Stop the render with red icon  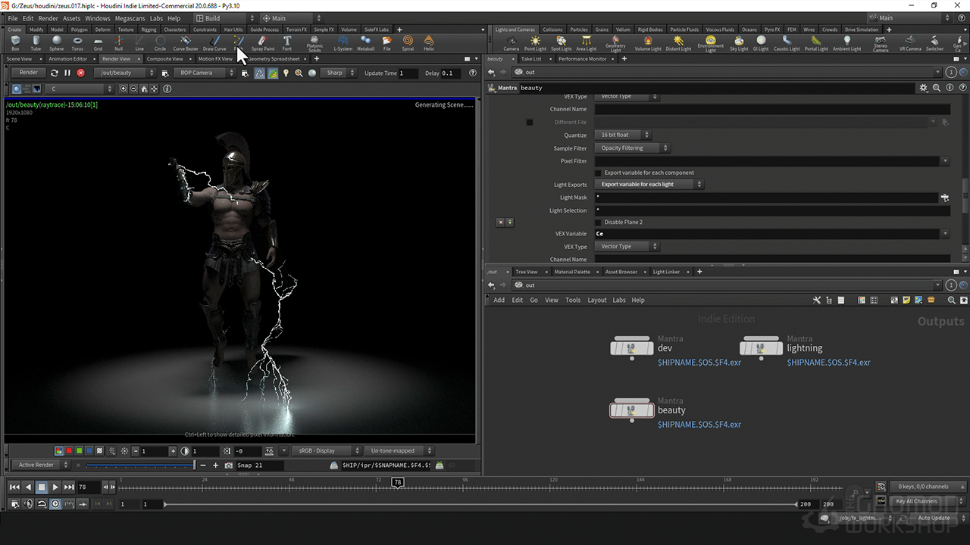[81, 73]
